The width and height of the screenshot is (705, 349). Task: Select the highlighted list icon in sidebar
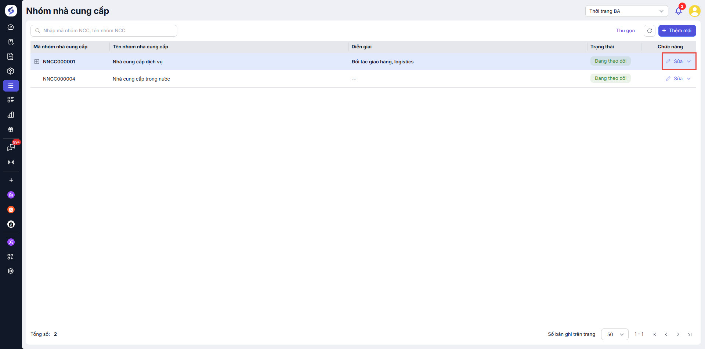click(x=11, y=86)
